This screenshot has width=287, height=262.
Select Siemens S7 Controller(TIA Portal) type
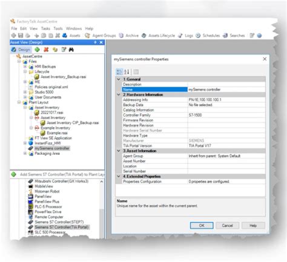tap(62, 227)
